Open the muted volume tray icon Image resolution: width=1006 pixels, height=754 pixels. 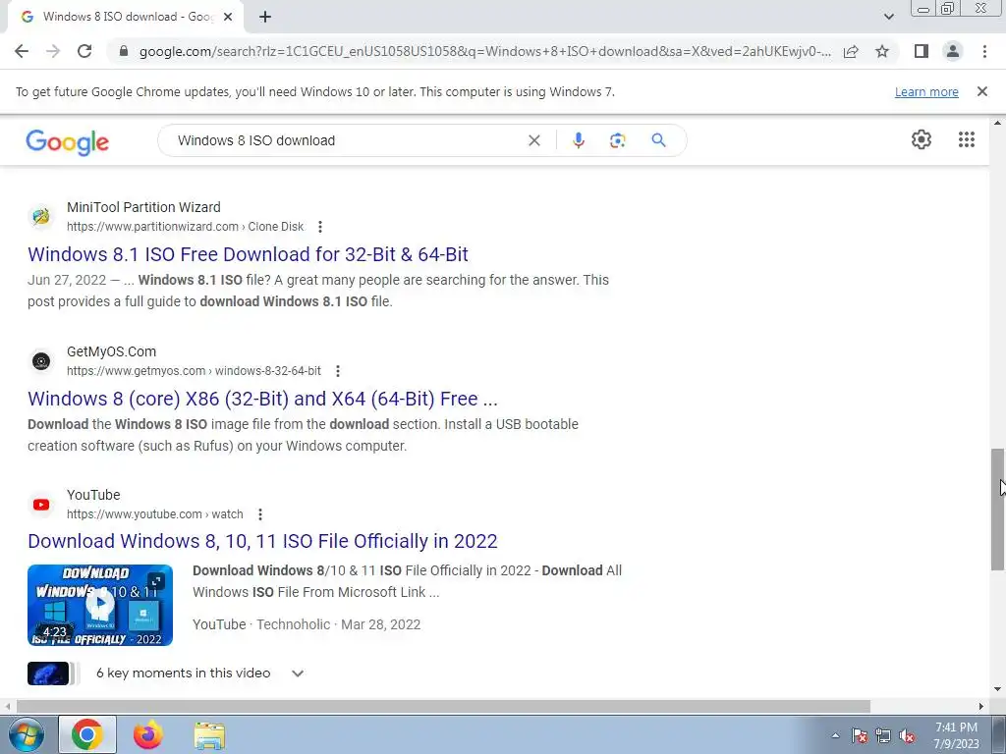click(x=907, y=735)
